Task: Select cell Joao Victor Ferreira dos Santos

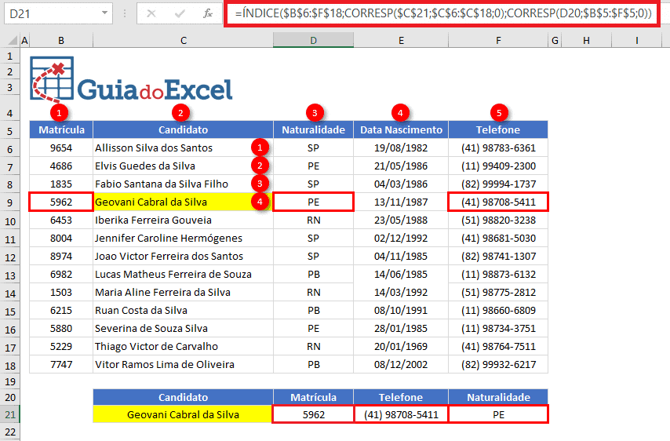Action: pyautogui.click(x=184, y=256)
